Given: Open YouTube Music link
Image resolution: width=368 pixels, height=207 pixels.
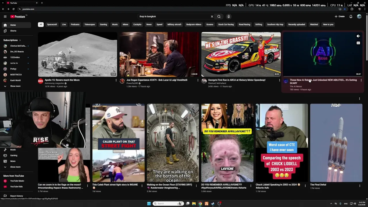Looking at the screenshot, I should coord(16,181).
